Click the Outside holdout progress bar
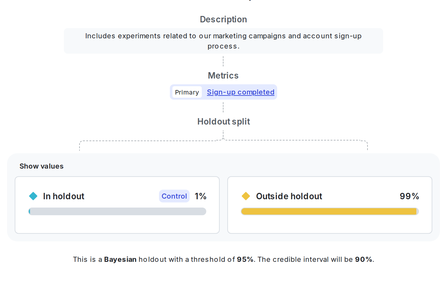Viewport: 447px width, 281px height. 330,211
